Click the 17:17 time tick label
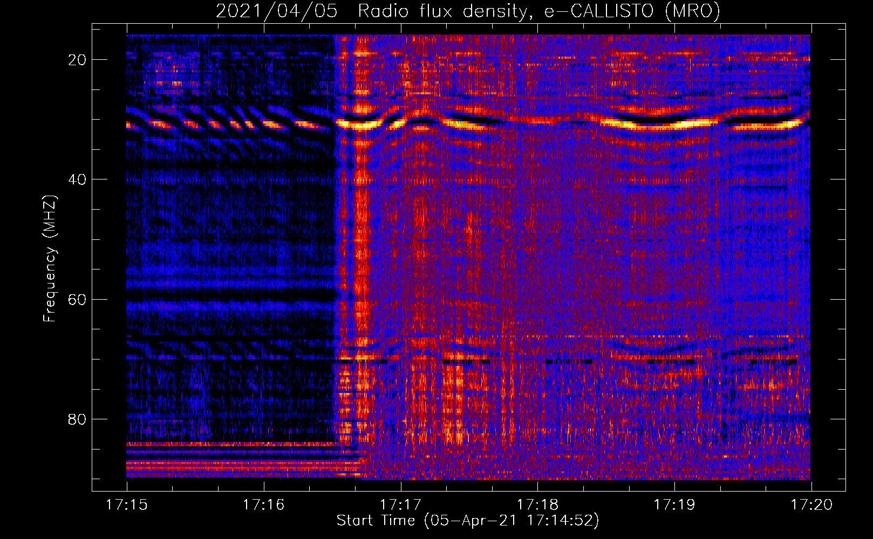This screenshot has width=873, height=539. (x=401, y=505)
